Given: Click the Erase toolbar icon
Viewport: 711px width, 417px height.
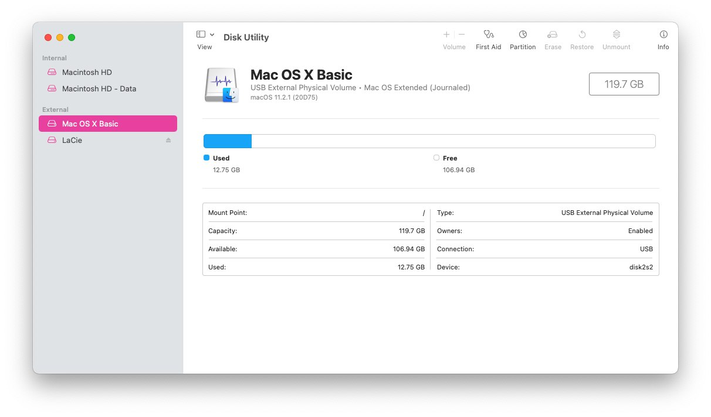Looking at the screenshot, I should point(552,35).
